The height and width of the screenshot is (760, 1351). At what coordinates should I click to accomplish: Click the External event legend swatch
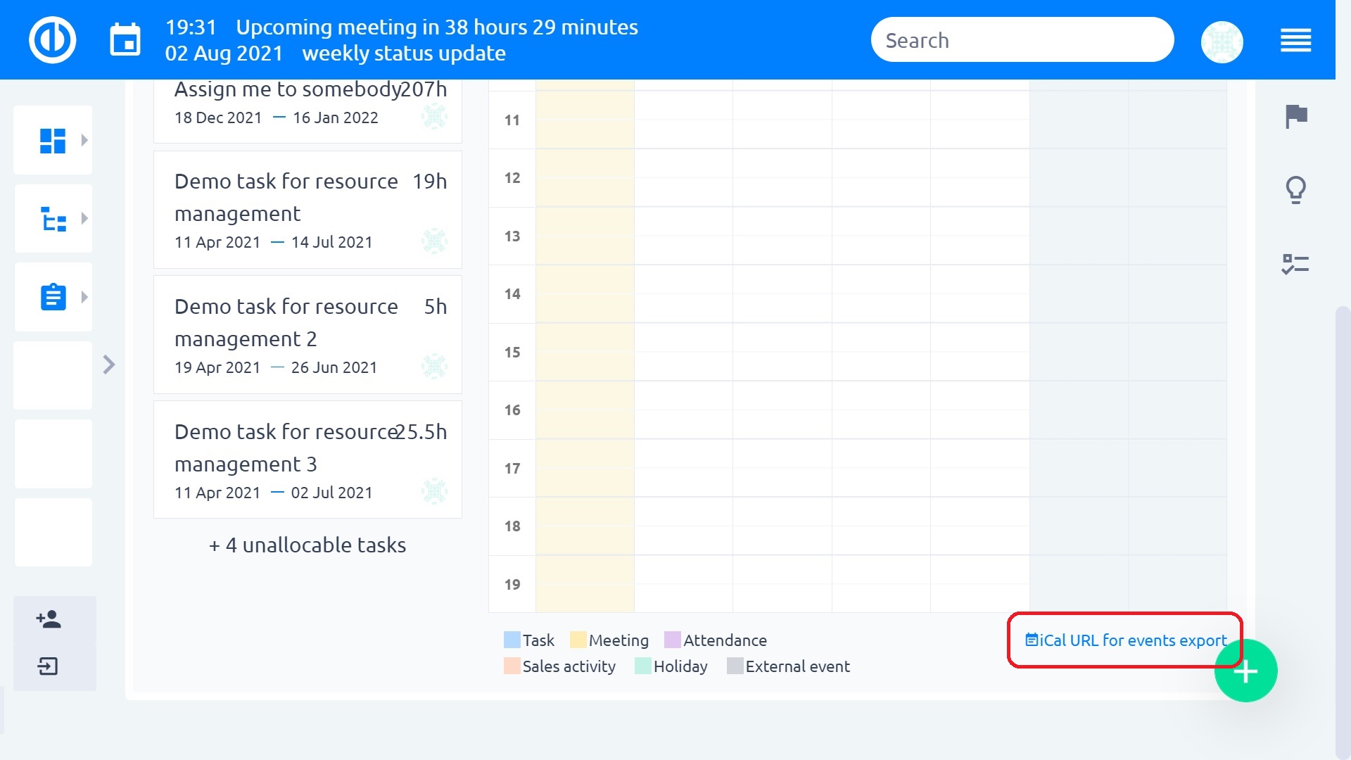(735, 666)
